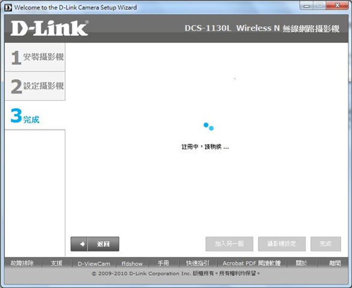Close the setup wizard window
The width and height of the screenshot is (352, 288).
(x=337, y=6)
